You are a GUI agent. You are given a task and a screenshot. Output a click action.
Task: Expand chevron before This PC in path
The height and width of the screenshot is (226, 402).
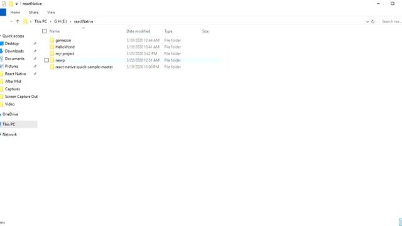(31, 21)
